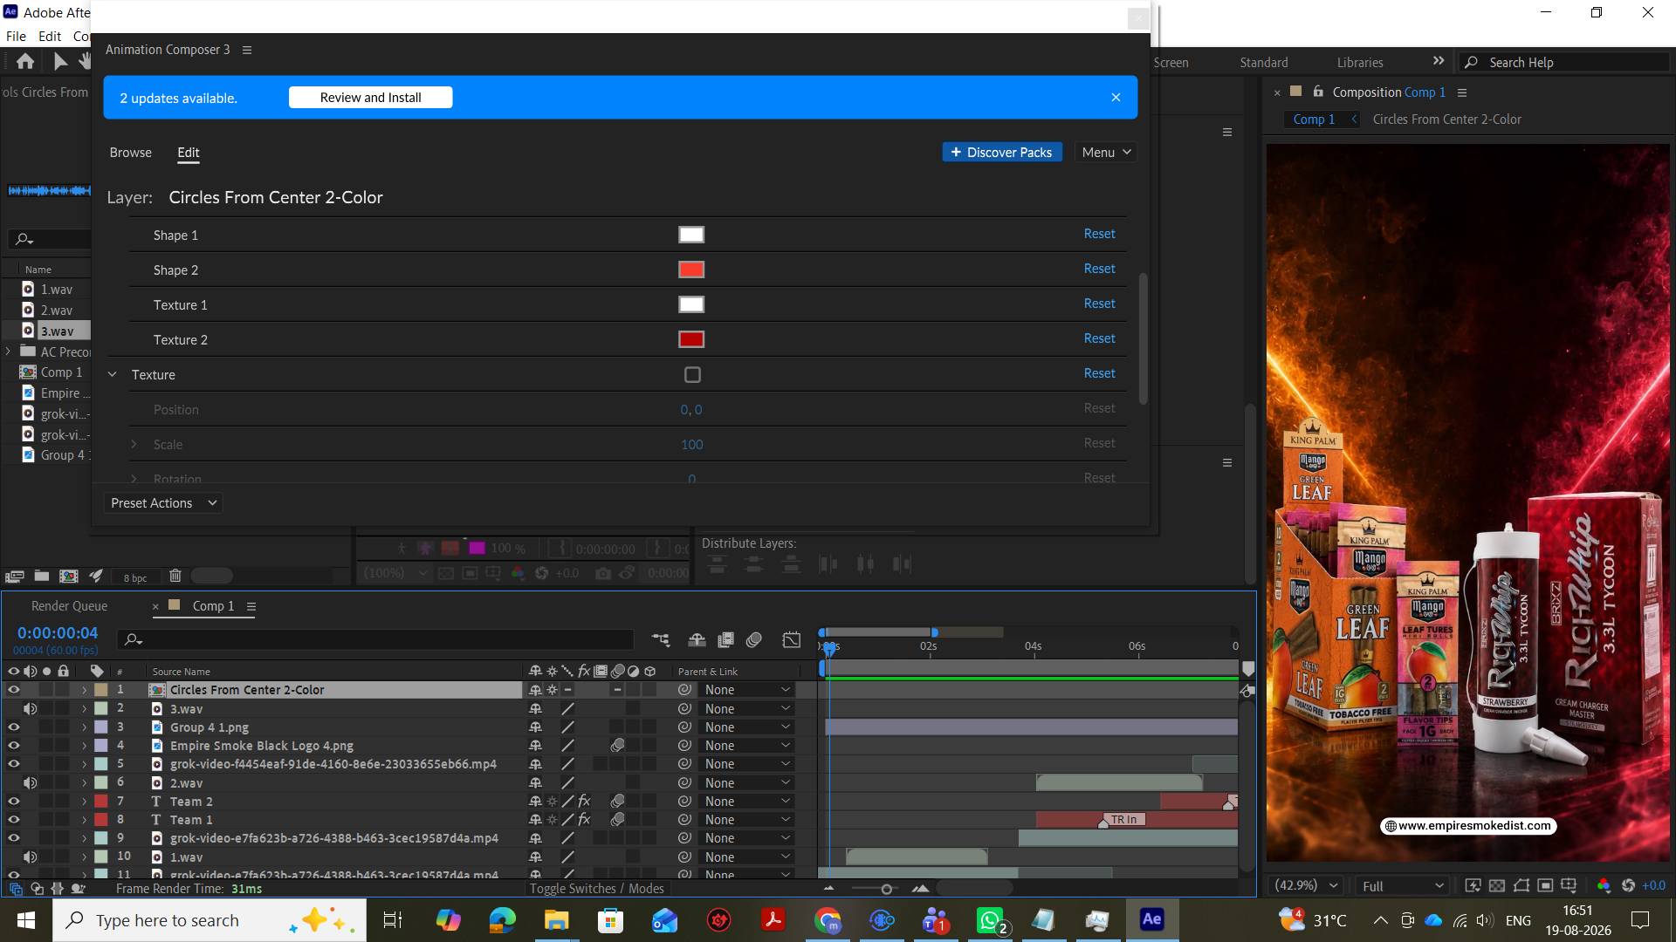Open the Render Queue tab
1676x942 pixels.
point(70,606)
